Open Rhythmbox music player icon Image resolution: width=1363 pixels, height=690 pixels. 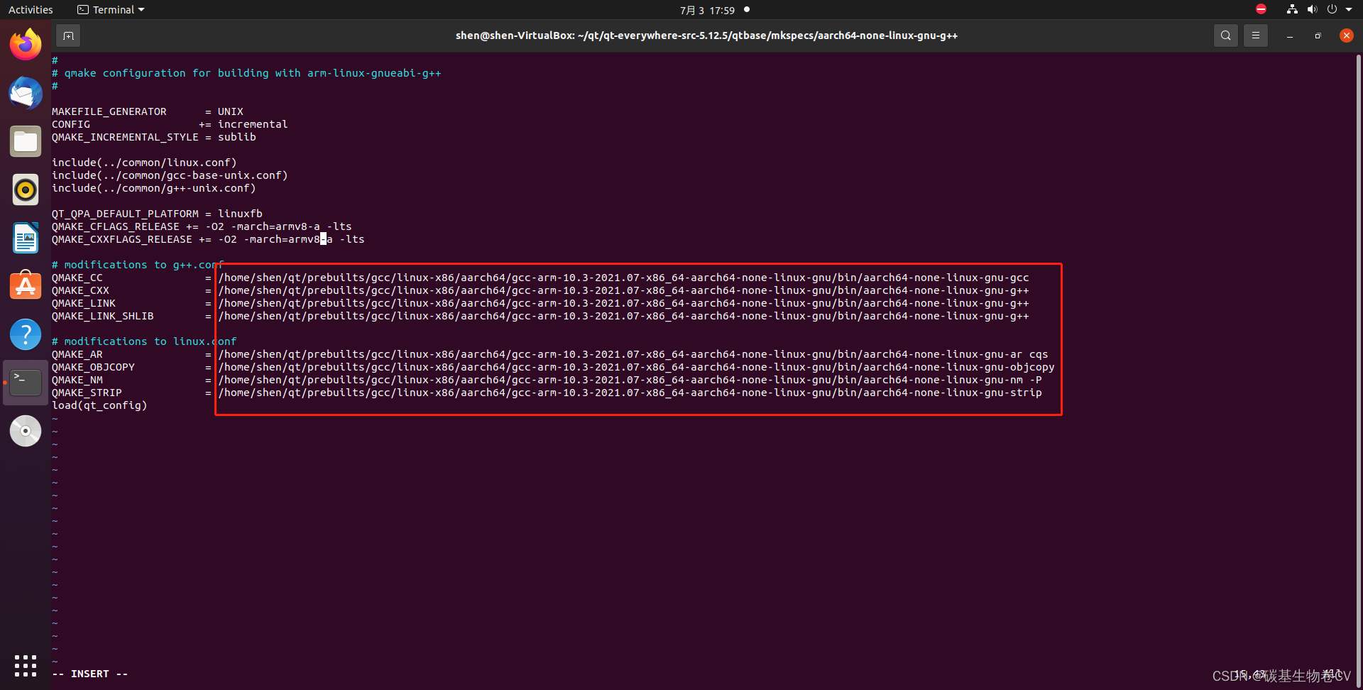[x=26, y=190]
